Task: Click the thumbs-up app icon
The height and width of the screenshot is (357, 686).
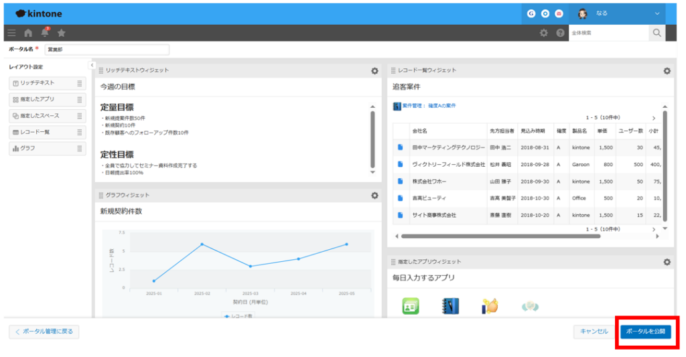Action: tap(490, 306)
